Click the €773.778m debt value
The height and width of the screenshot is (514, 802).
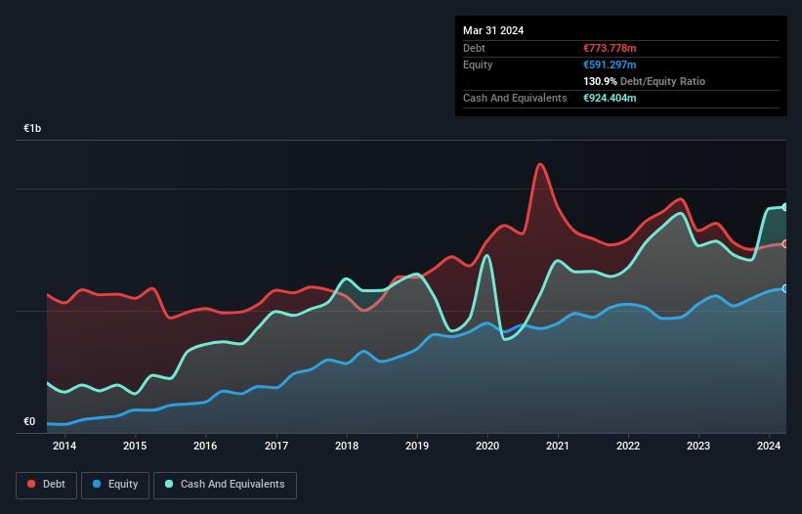[610, 48]
